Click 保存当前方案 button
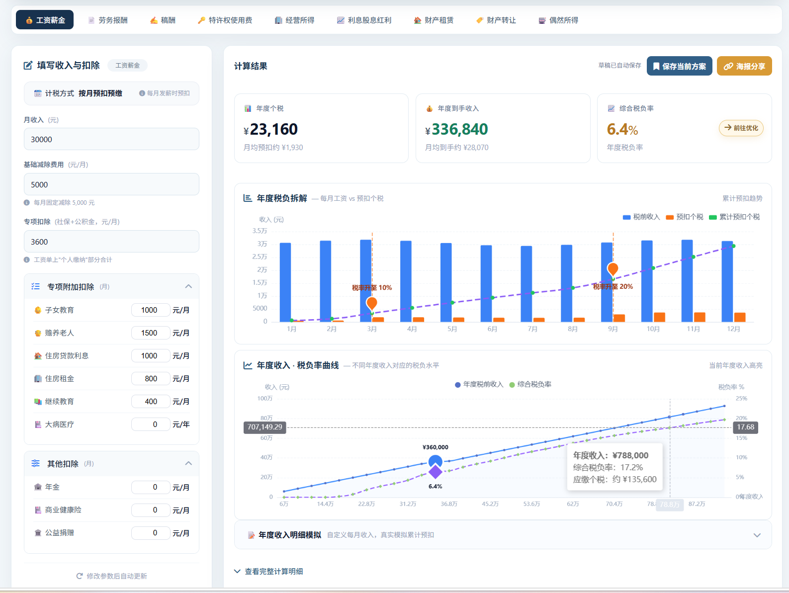Screen dimensions: 789x593 [x=679, y=66]
